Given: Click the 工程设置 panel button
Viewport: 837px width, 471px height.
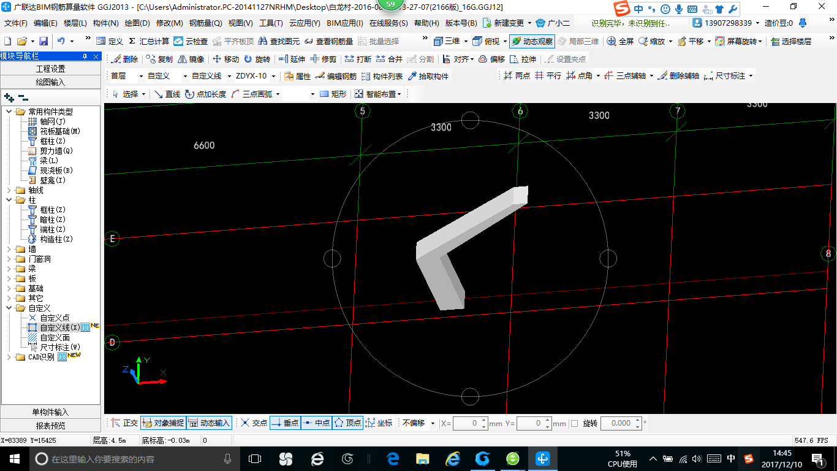Looking at the screenshot, I should click(x=50, y=69).
